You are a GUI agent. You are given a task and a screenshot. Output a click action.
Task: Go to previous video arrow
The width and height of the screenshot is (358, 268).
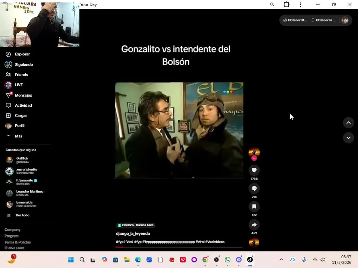click(x=348, y=123)
